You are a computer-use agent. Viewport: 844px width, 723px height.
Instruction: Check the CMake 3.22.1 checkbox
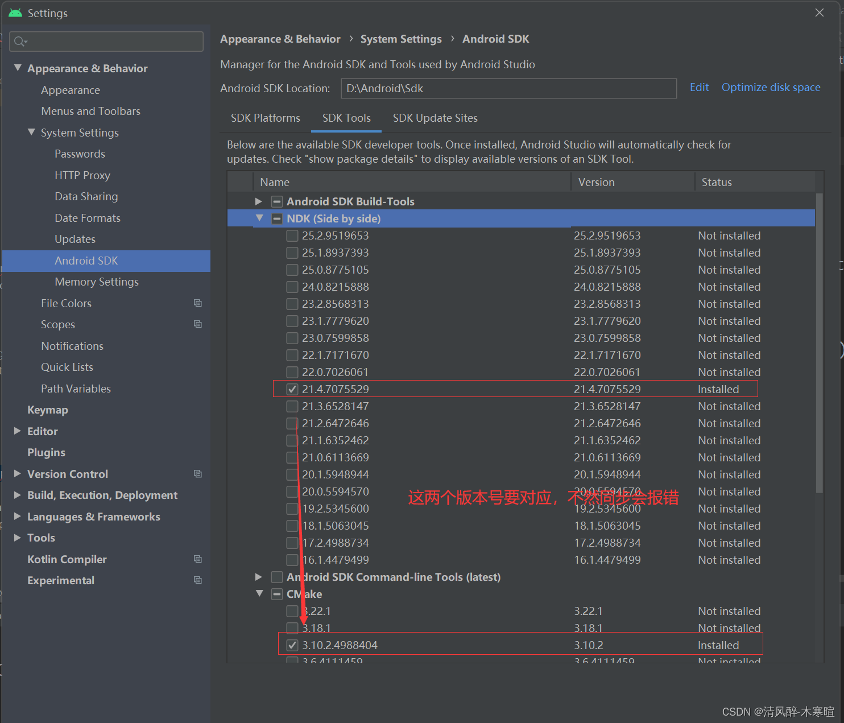292,611
